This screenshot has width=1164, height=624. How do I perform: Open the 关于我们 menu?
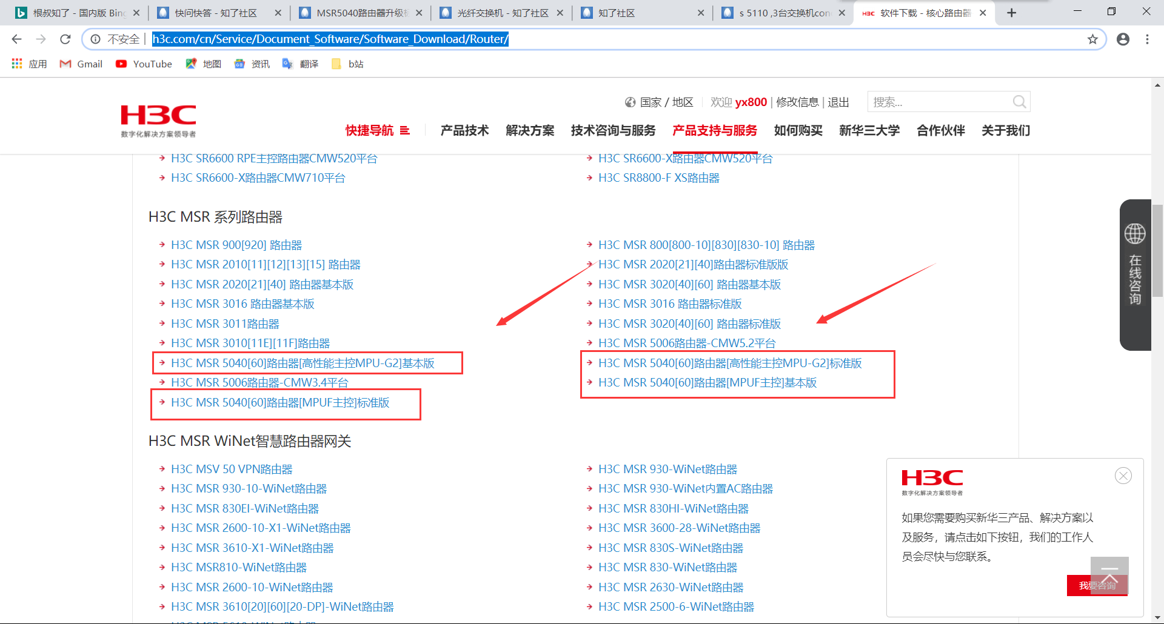[x=1006, y=130]
